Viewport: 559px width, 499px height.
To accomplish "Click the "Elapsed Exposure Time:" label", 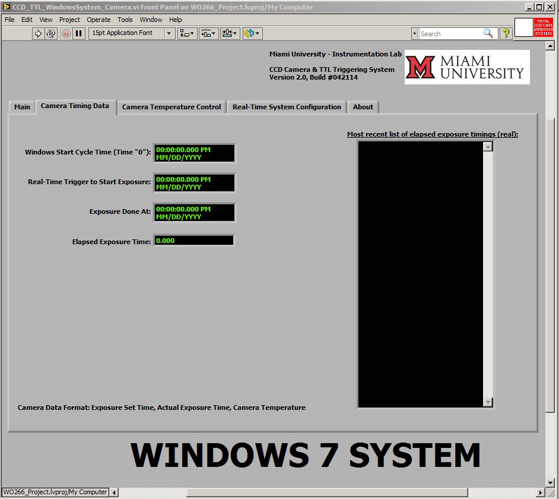I will (x=112, y=242).
